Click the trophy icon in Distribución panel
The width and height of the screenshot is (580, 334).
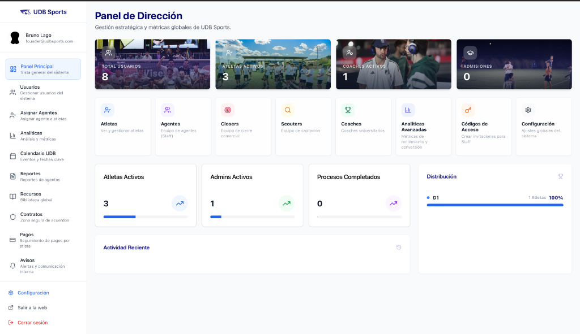(560, 176)
